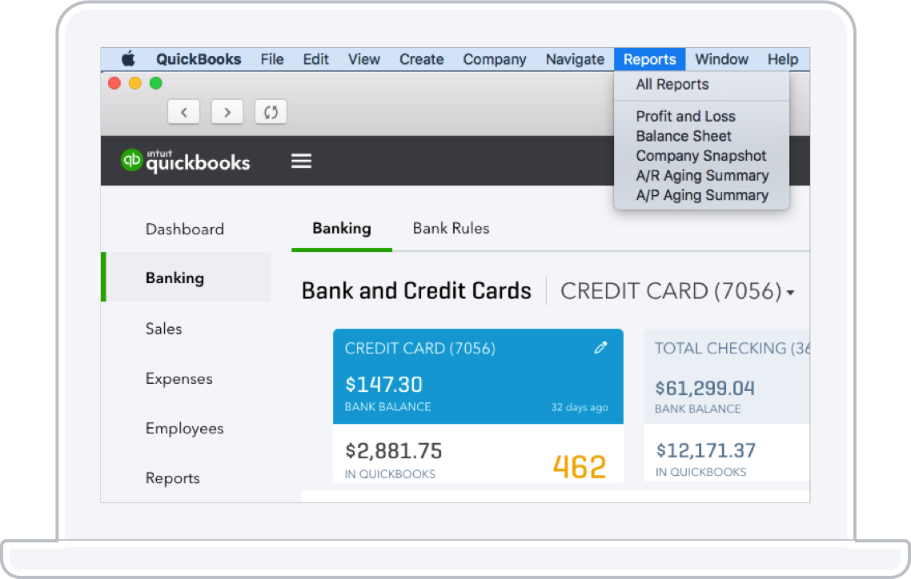
Task: Click the browser forward arrow
Action: pyautogui.click(x=227, y=112)
